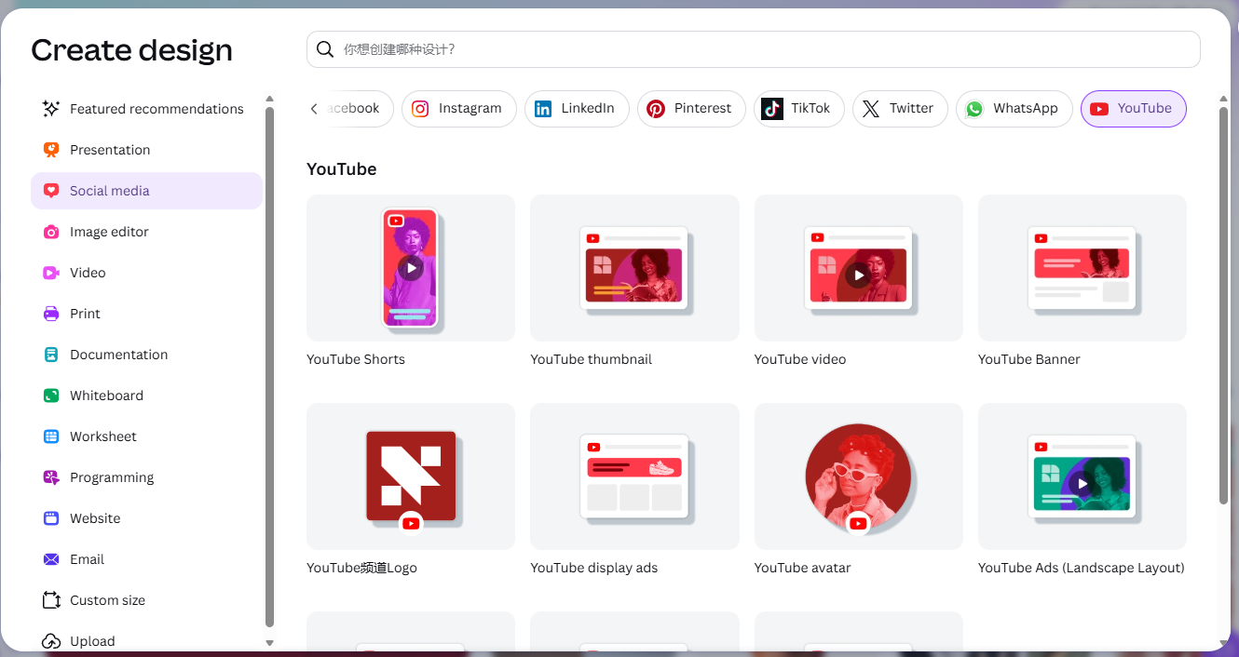Select the Pinterest platform chip
Viewport: 1239px width, 657px height.
point(691,109)
